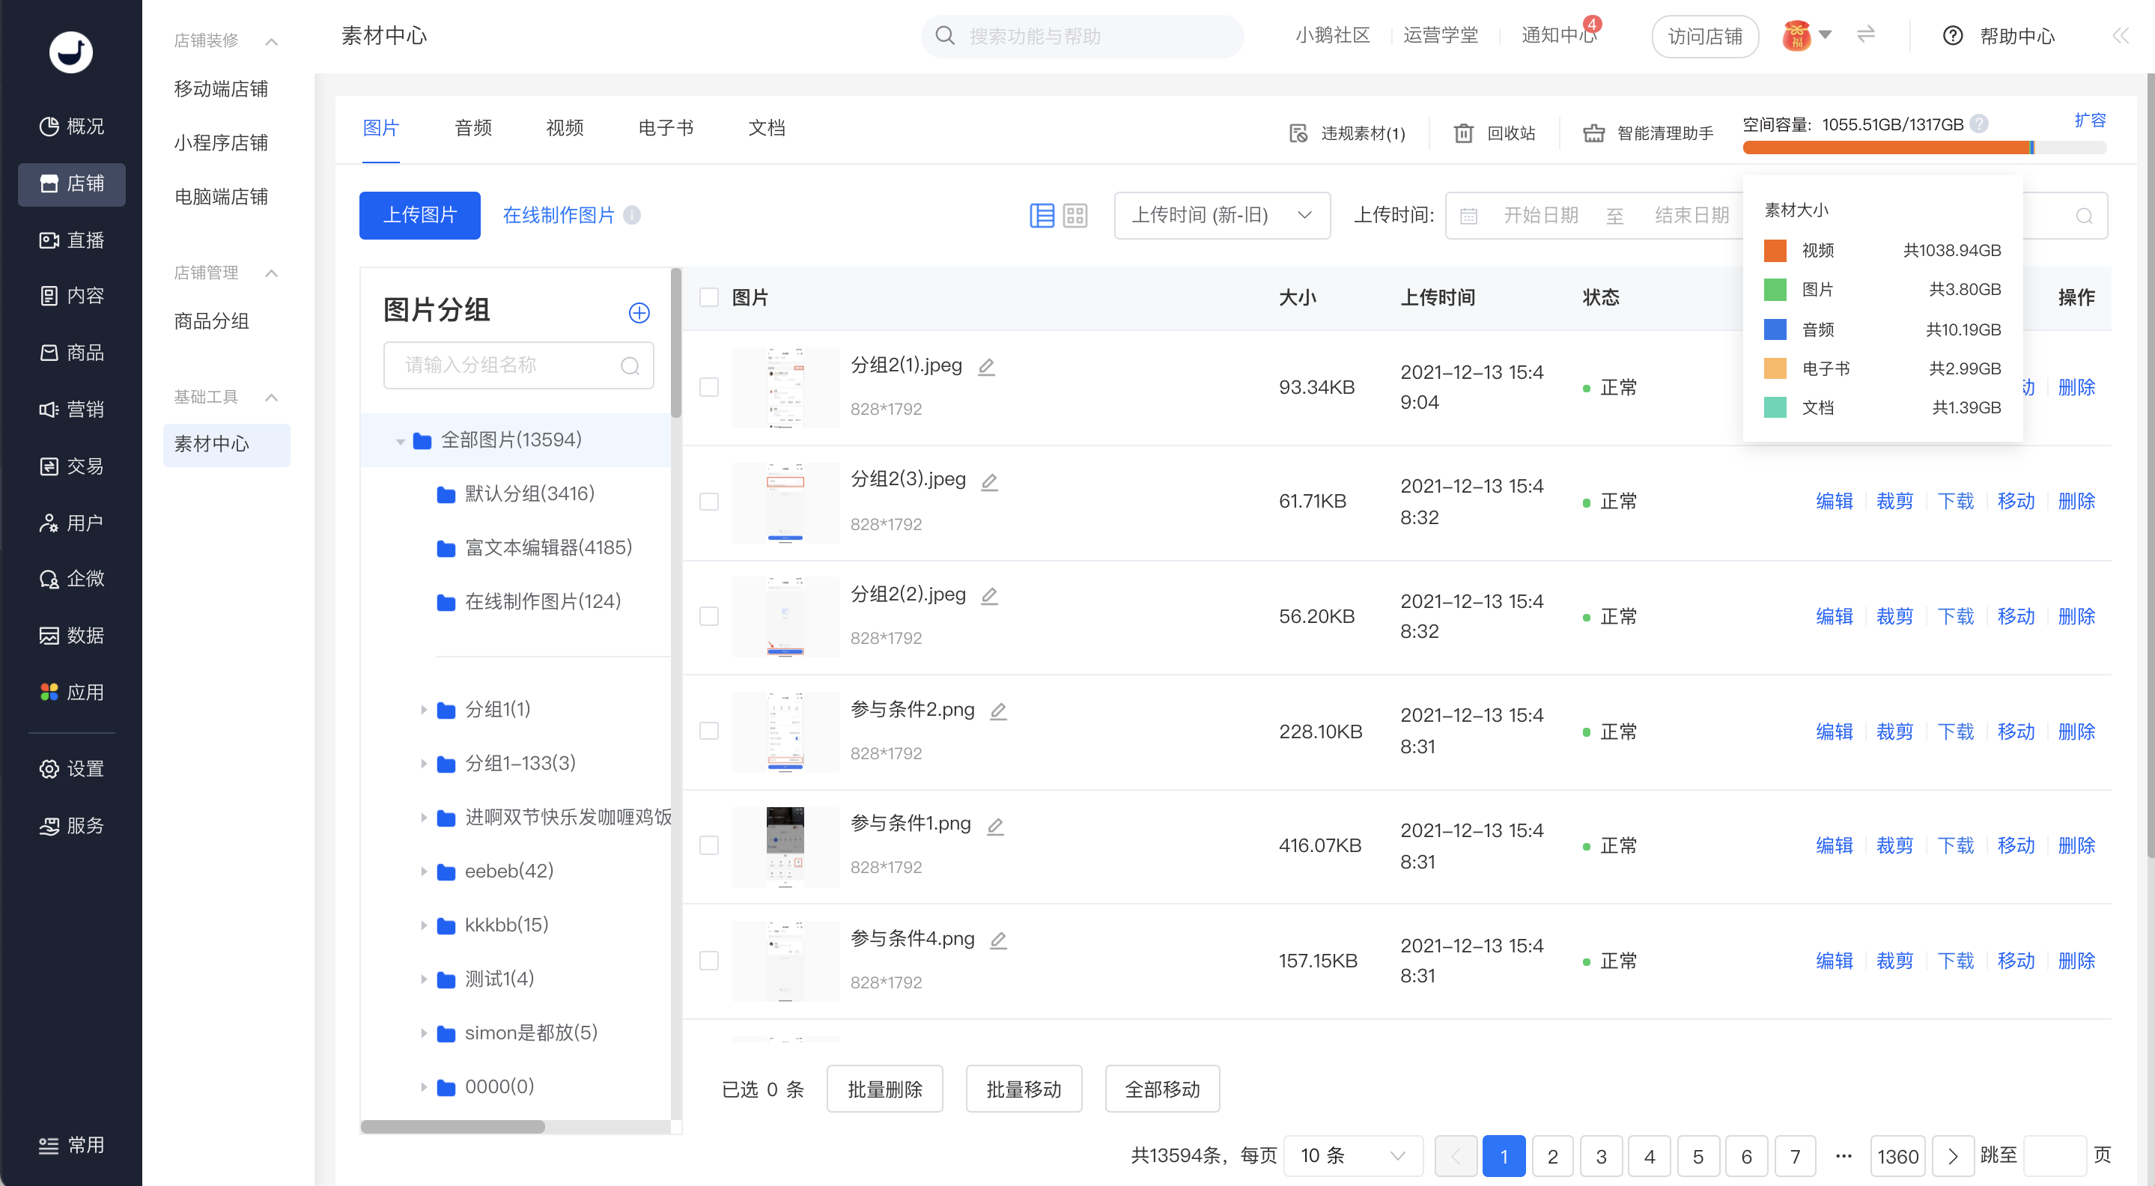Open 智能清理助手 cleaning tool icon
This screenshot has height=1186, width=2155.
(x=1593, y=133)
